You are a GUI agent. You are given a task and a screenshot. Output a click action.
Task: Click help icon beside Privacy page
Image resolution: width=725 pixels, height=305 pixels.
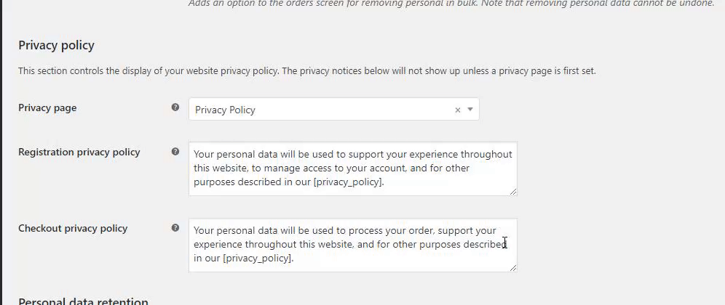pyautogui.click(x=175, y=107)
